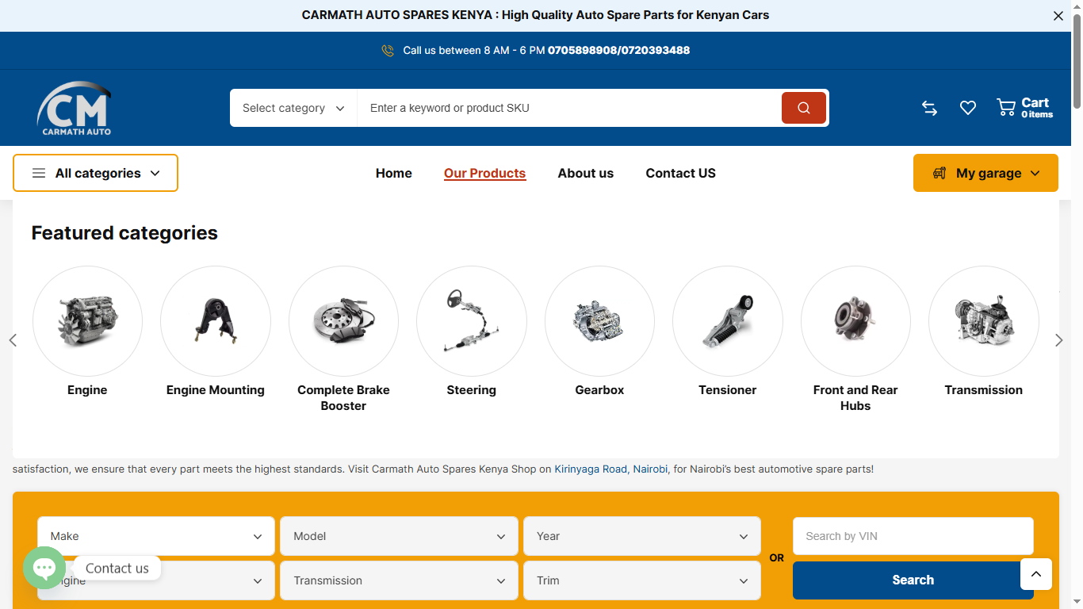Open the My garage dropdown
The height and width of the screenshot is (609, 1083).
pos(985,173)
